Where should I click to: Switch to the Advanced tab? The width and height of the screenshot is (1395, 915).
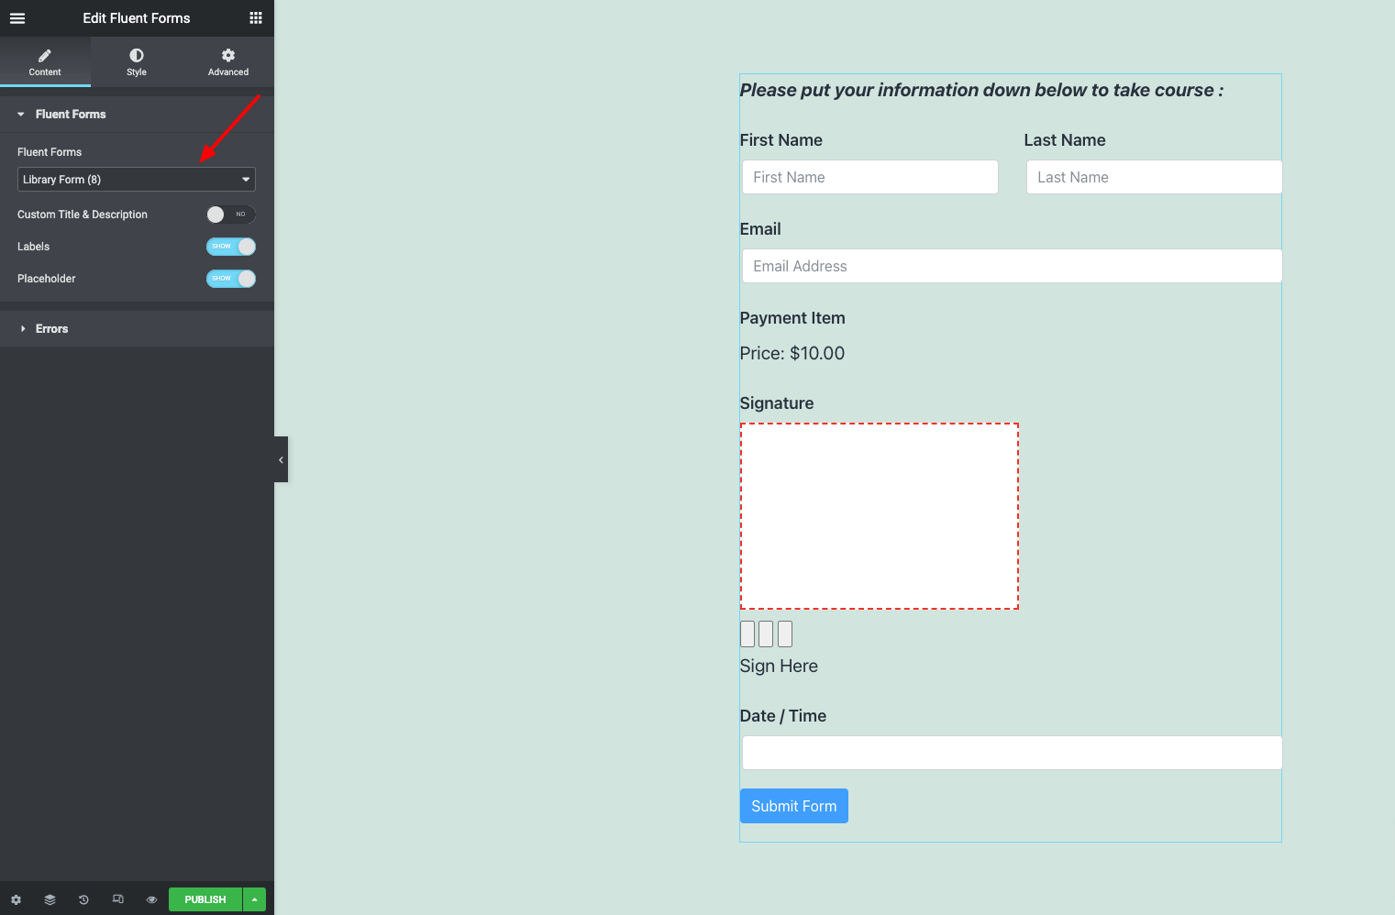point(228,62)
